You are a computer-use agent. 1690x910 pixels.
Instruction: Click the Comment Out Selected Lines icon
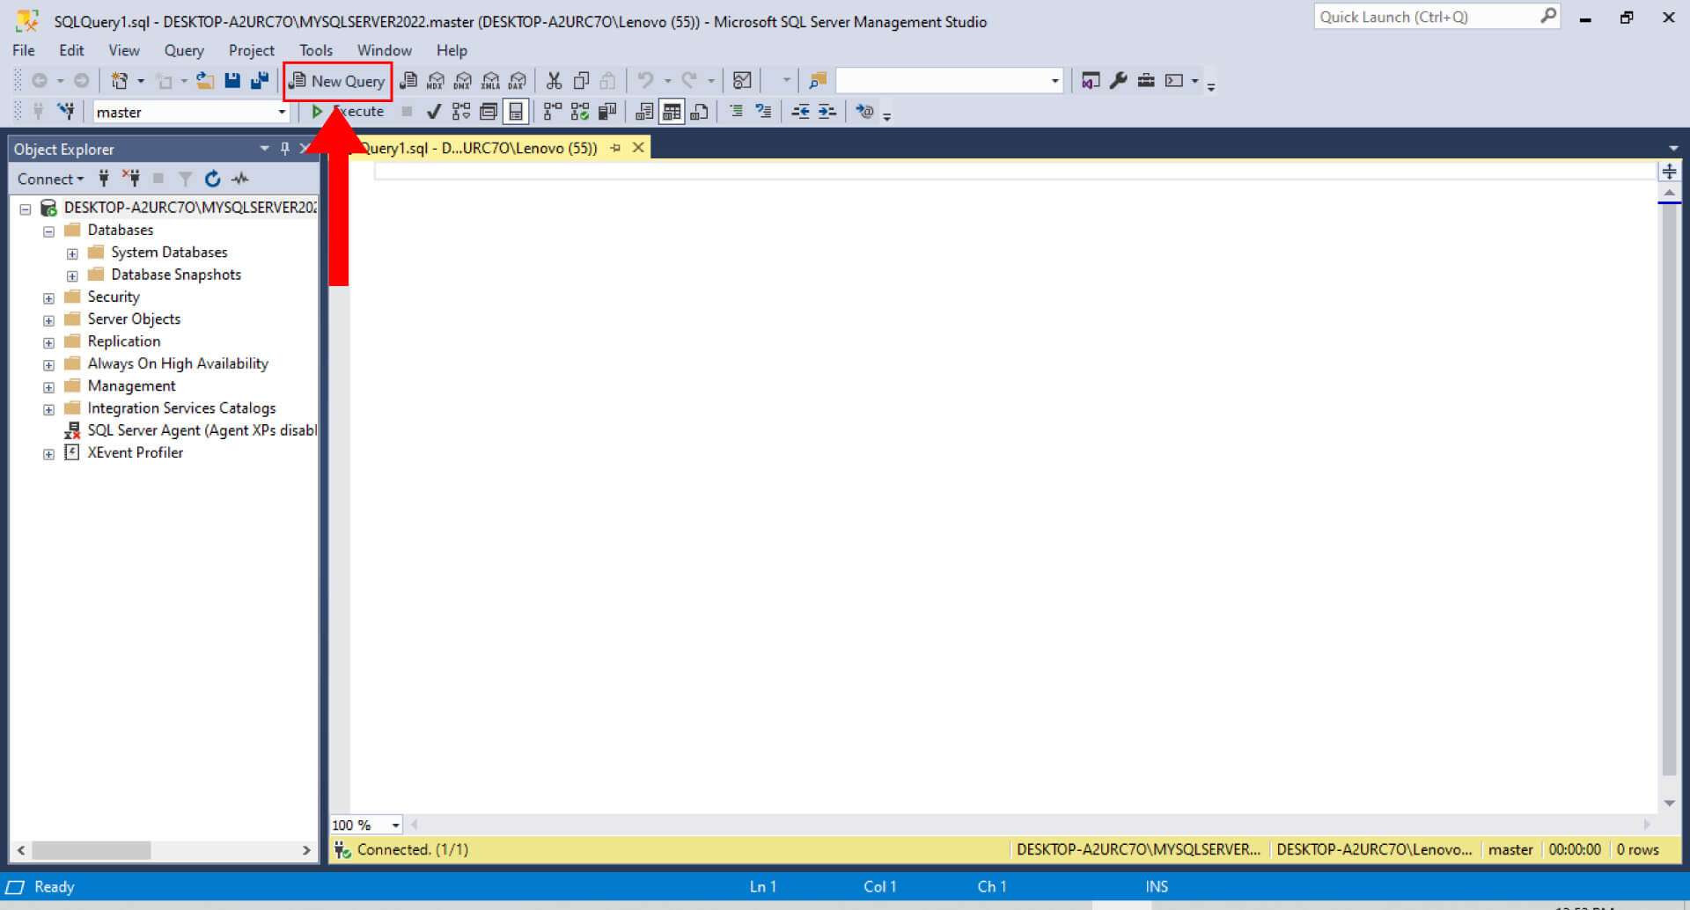pyautogui.click(x=736, y=111)
